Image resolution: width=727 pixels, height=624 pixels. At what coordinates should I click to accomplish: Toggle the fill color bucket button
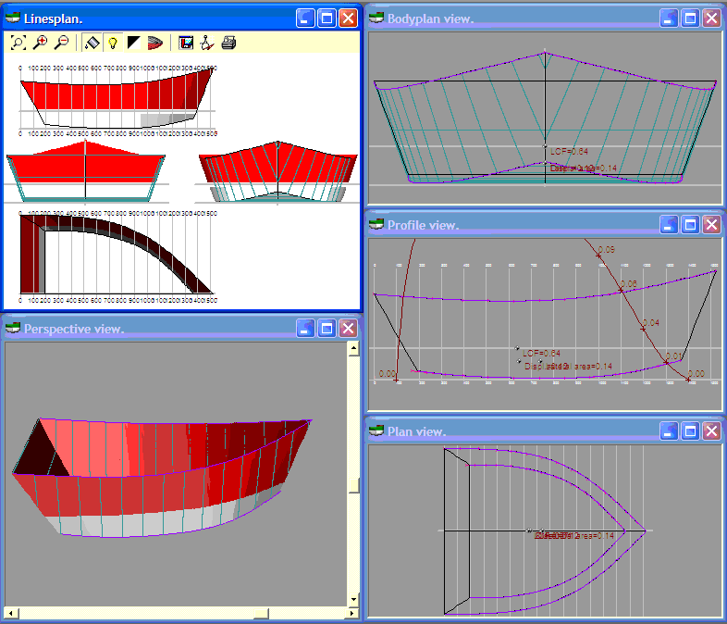[92, 43]
